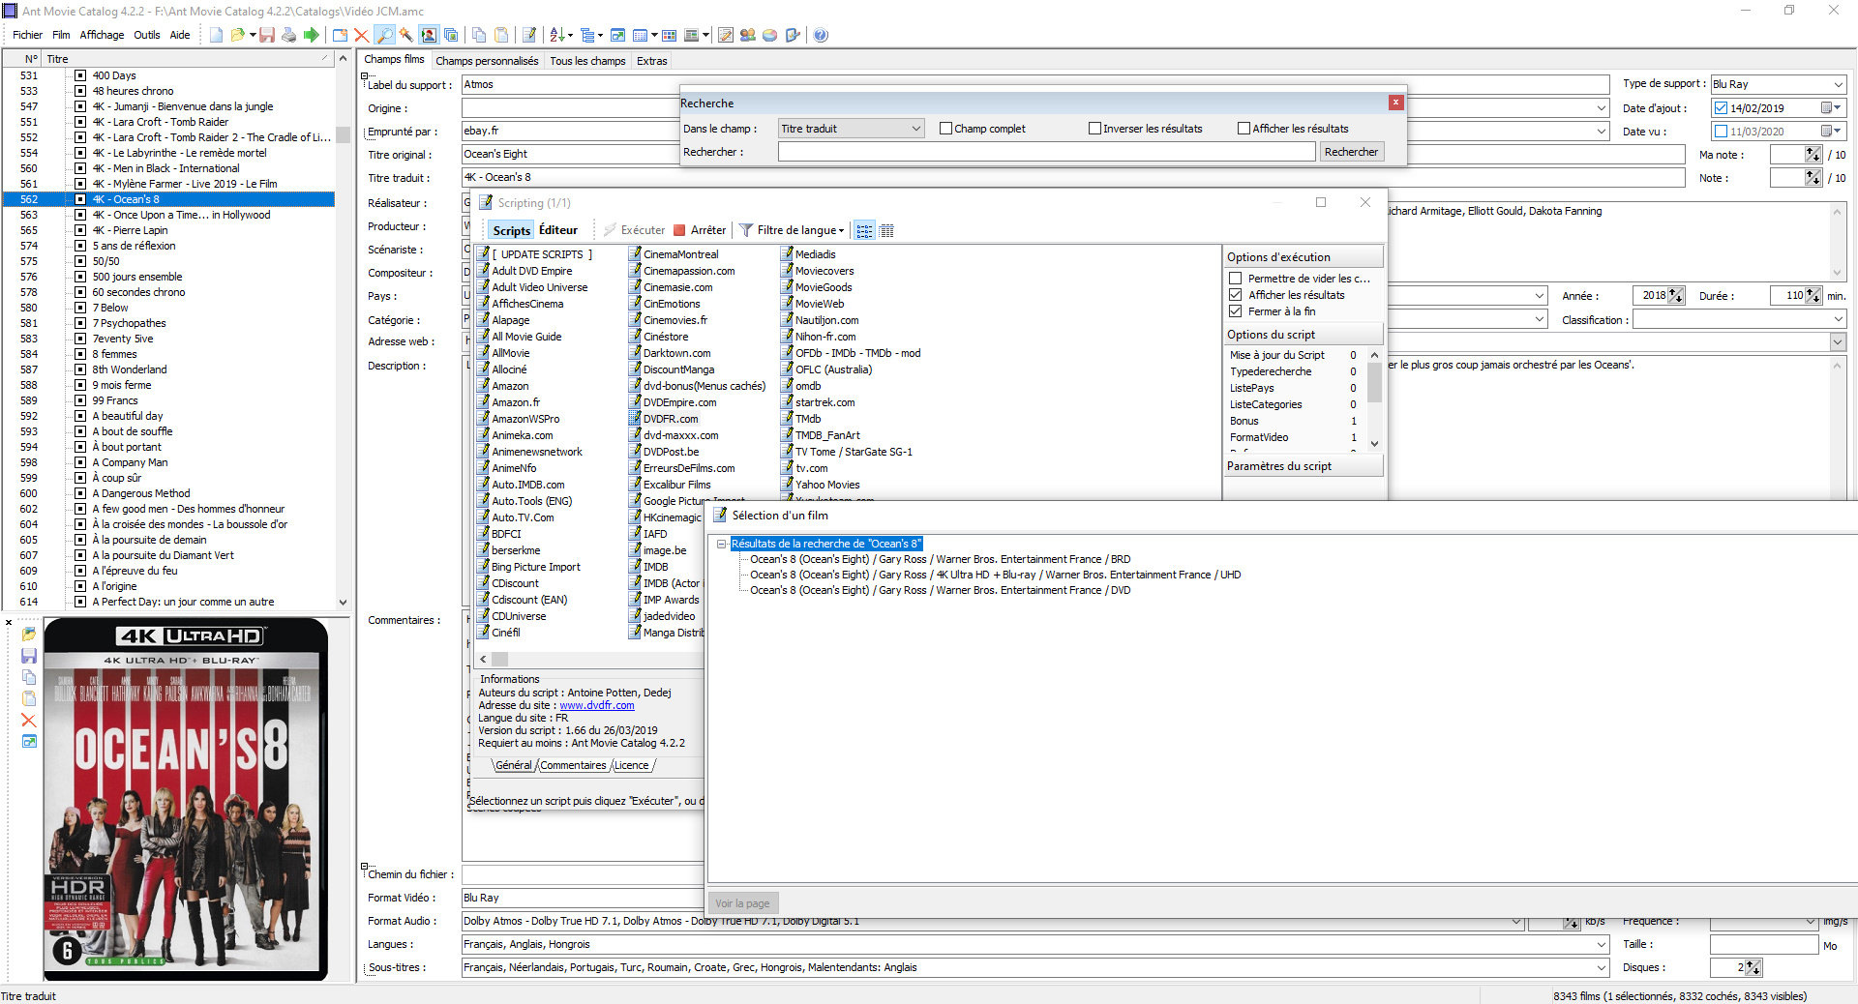Open the Outils menu
Screen dimensions: 1858x1004
point(147,35)
